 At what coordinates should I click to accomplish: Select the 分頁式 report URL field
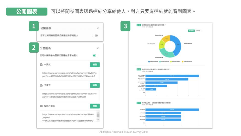click(70, 95)
